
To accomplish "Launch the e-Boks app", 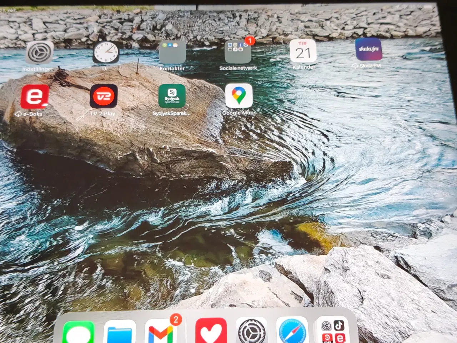I will coord(35,96).
